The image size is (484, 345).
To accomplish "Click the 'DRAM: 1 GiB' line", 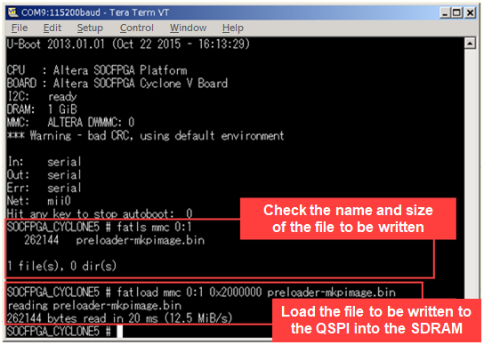I will (x=42, y=109).
